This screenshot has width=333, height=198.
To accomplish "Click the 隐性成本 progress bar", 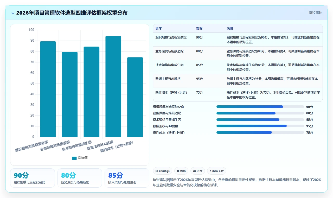I will [260, 132].
